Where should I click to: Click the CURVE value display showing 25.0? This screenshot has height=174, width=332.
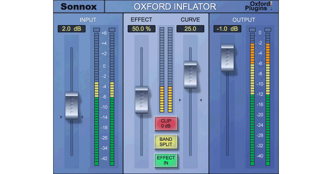point(190,29)
